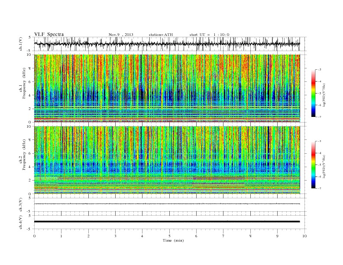This screenshot has width=343, height=265.
Task: Click the ch.1 spectrogram "4" kHz tick label
Action: (x=30, y=95)
